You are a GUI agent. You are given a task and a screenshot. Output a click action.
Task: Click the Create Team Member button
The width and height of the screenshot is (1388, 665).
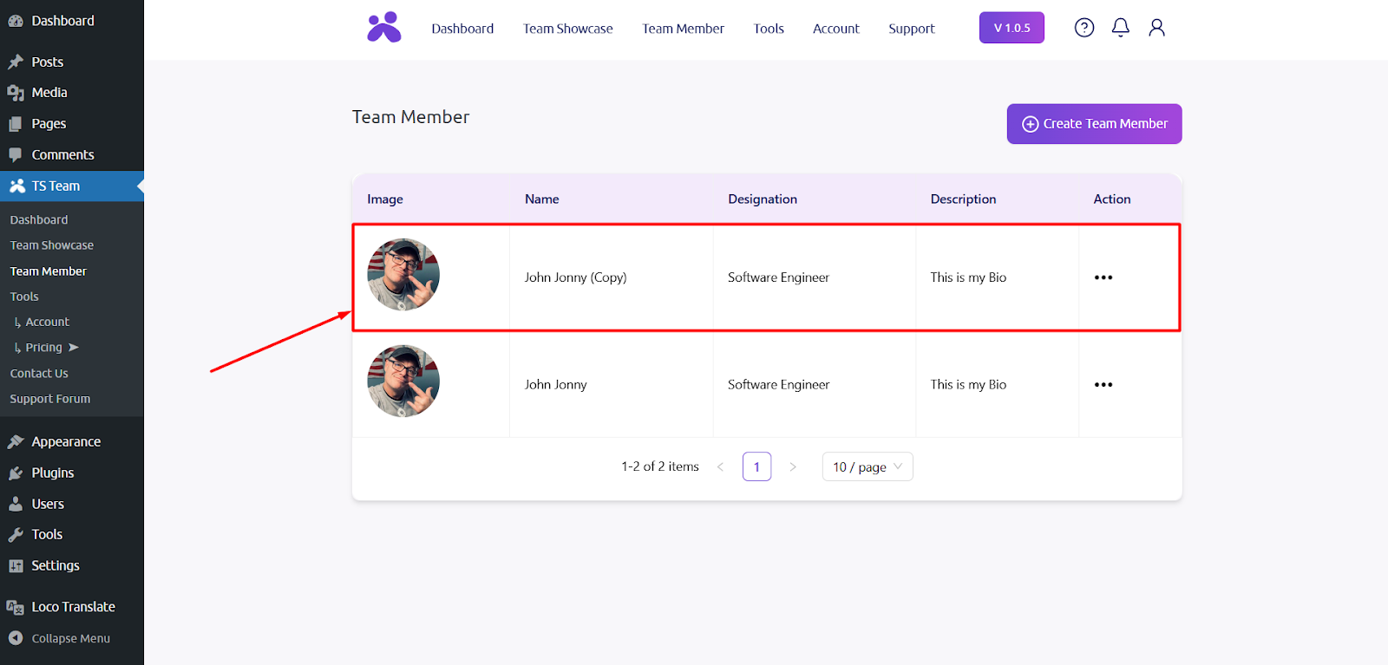1094,124
